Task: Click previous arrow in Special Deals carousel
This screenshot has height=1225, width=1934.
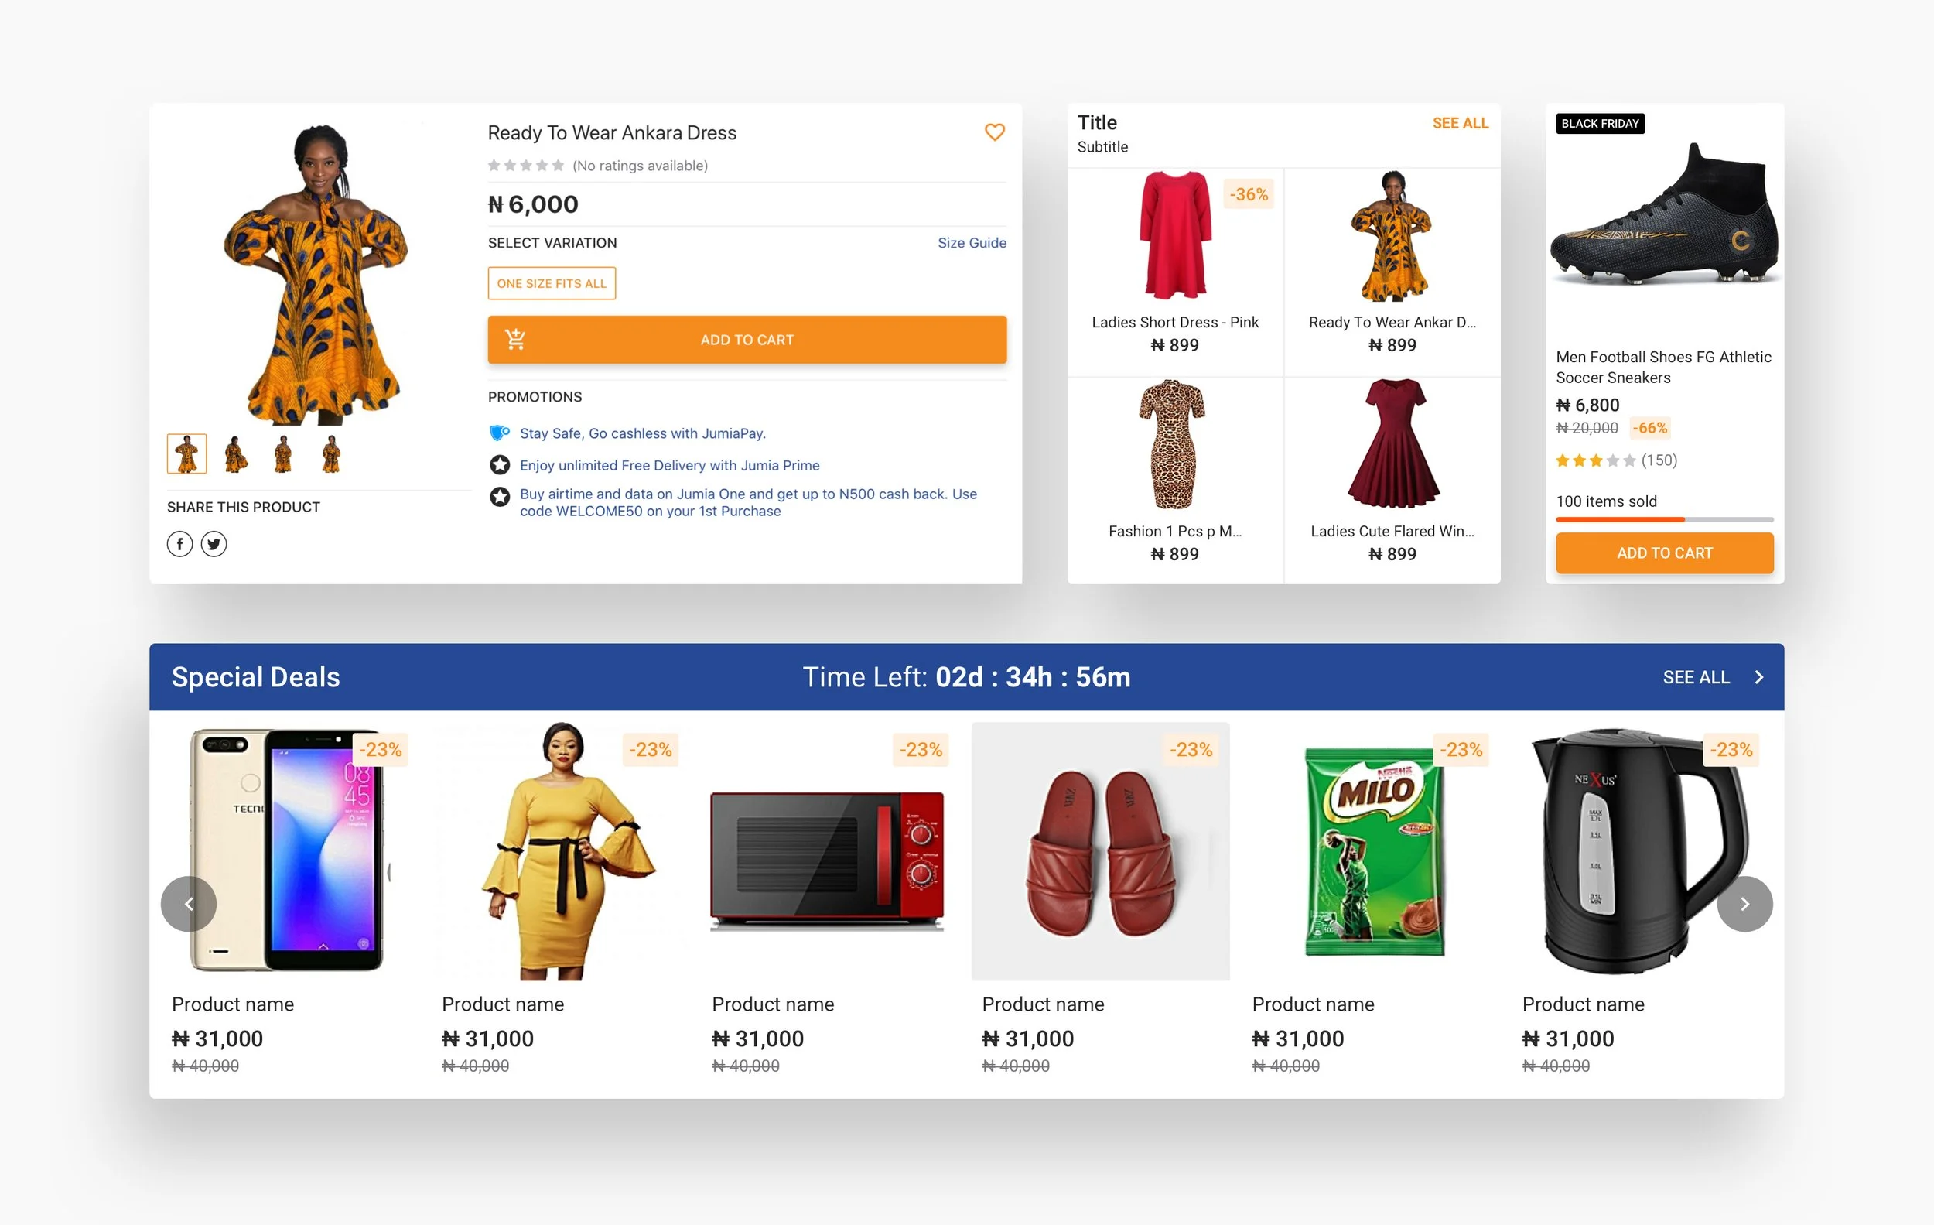Action: point(189,904)
